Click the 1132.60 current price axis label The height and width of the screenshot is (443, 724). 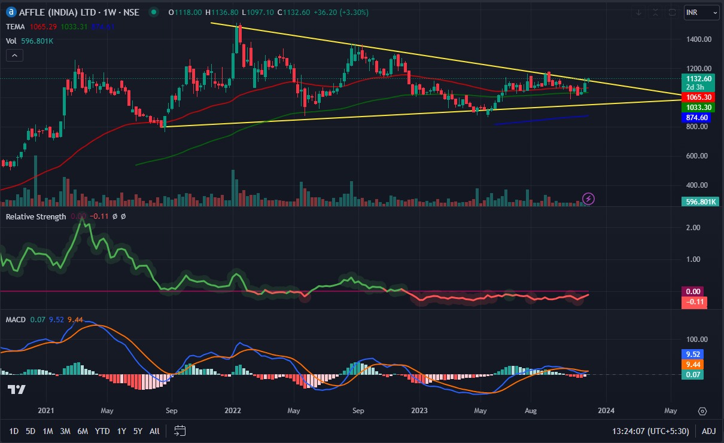click(x=699, y=78)
